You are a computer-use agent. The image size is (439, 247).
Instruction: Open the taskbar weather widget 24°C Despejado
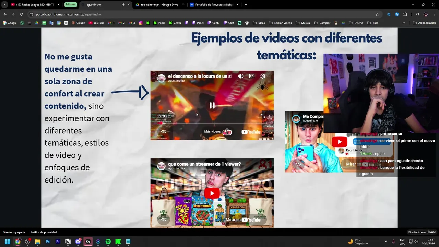click(357, 242)
